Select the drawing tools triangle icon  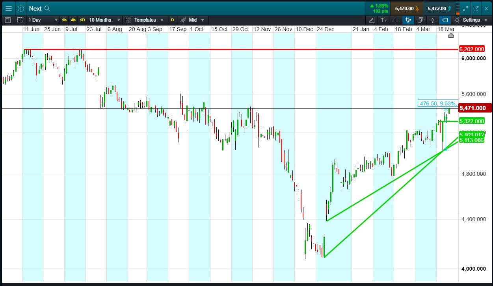[x=372, y=20]
